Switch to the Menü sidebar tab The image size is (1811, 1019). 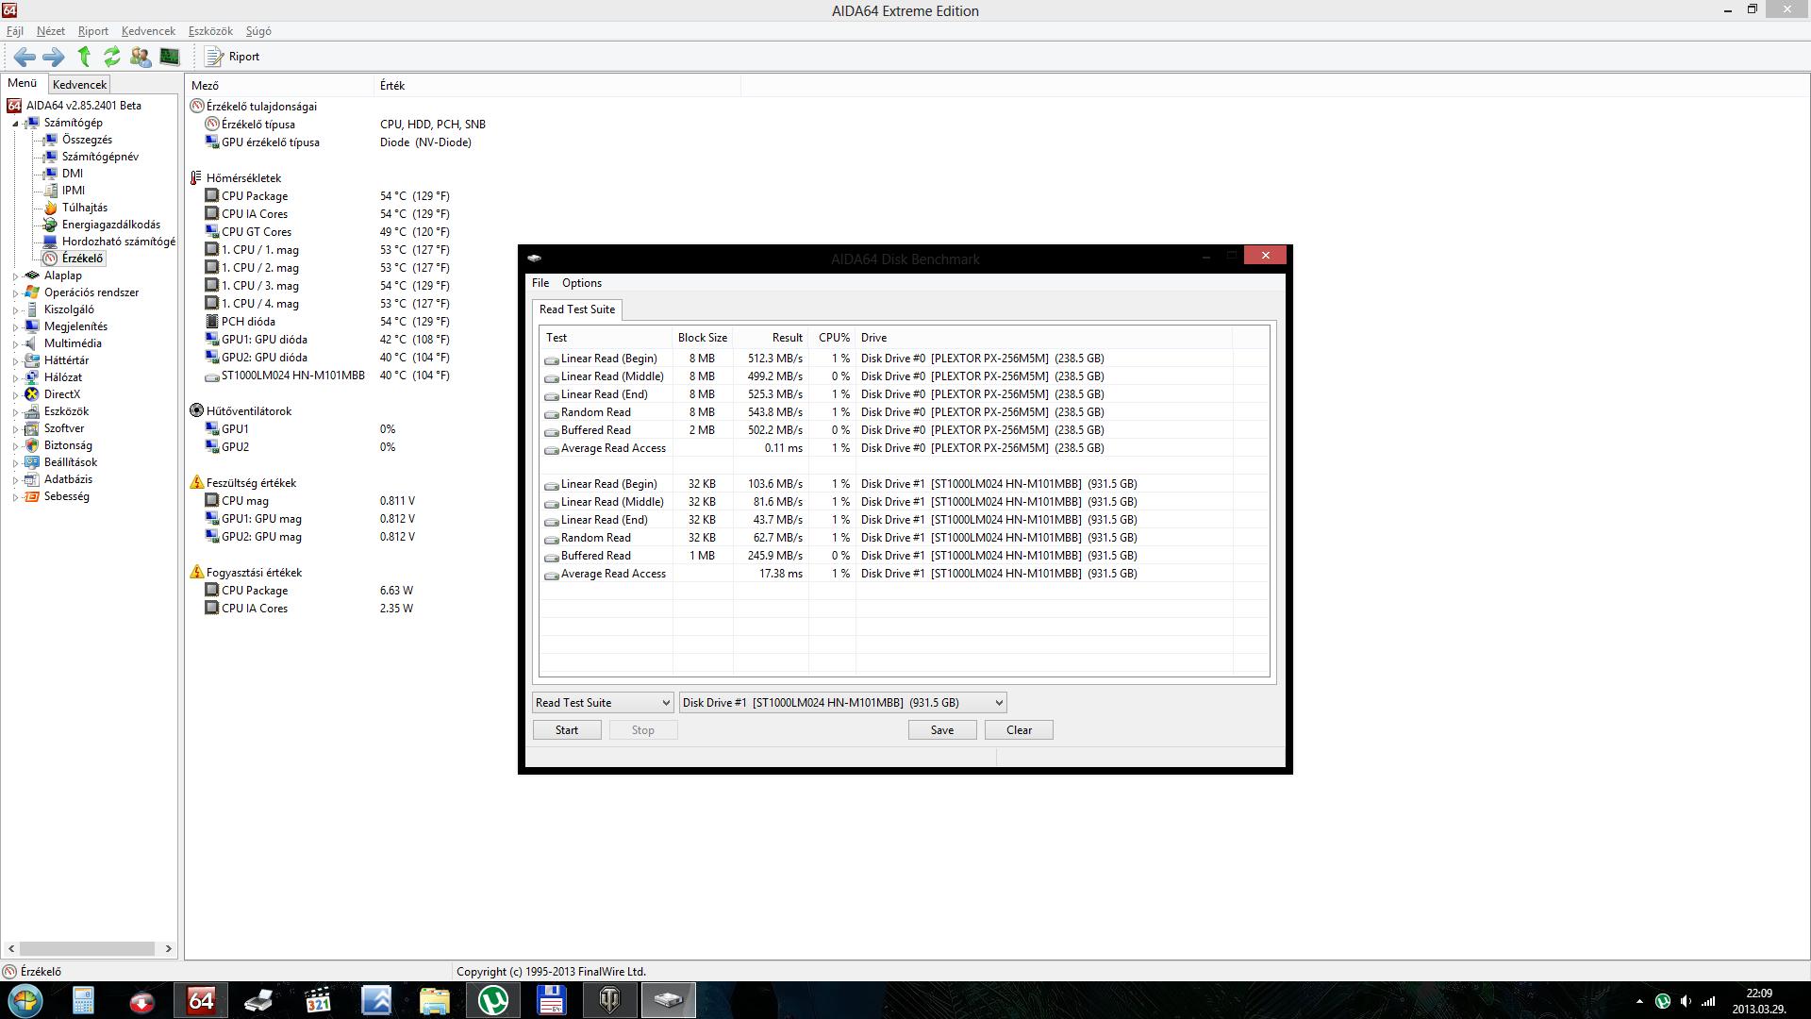point(23,83)
